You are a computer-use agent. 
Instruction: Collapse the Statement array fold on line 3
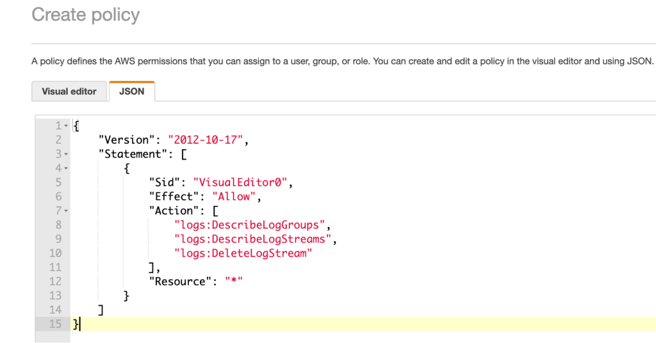(x=66, y=154)
